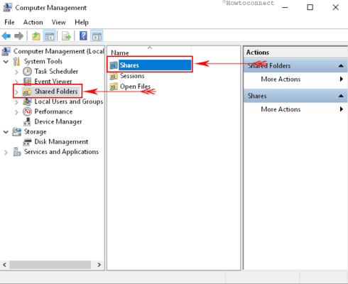Toggle Show/Hide Action Pane toolbar icon
348x284 pixels.
(x=97, y=36)
